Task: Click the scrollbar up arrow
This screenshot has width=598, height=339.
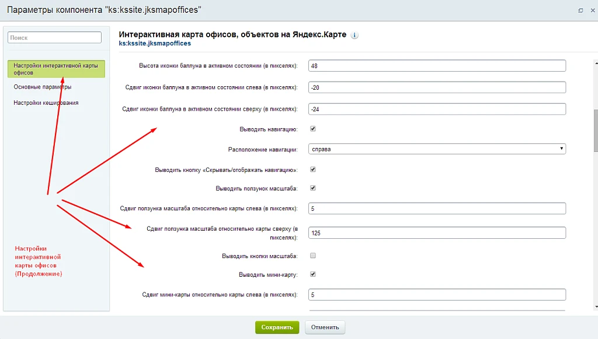Action: [596, 62]
